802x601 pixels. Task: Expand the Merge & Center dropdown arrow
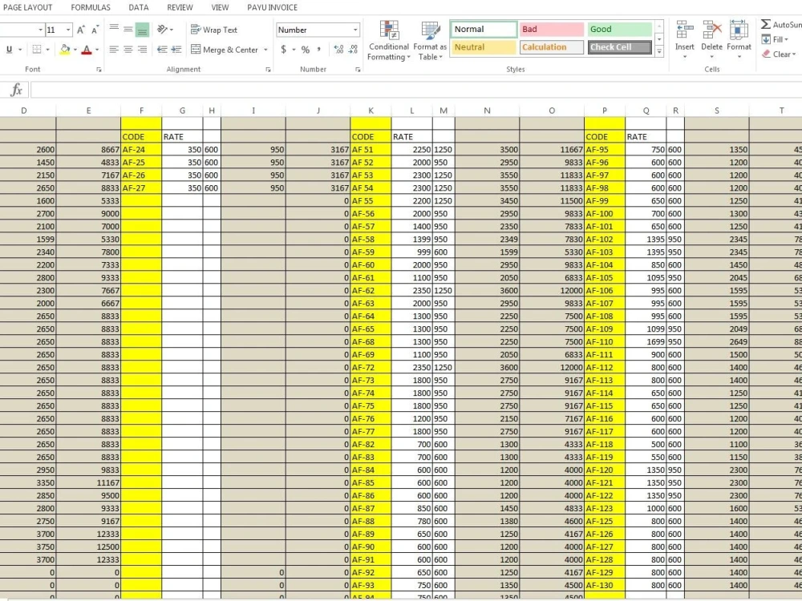[x=265, y=50]
